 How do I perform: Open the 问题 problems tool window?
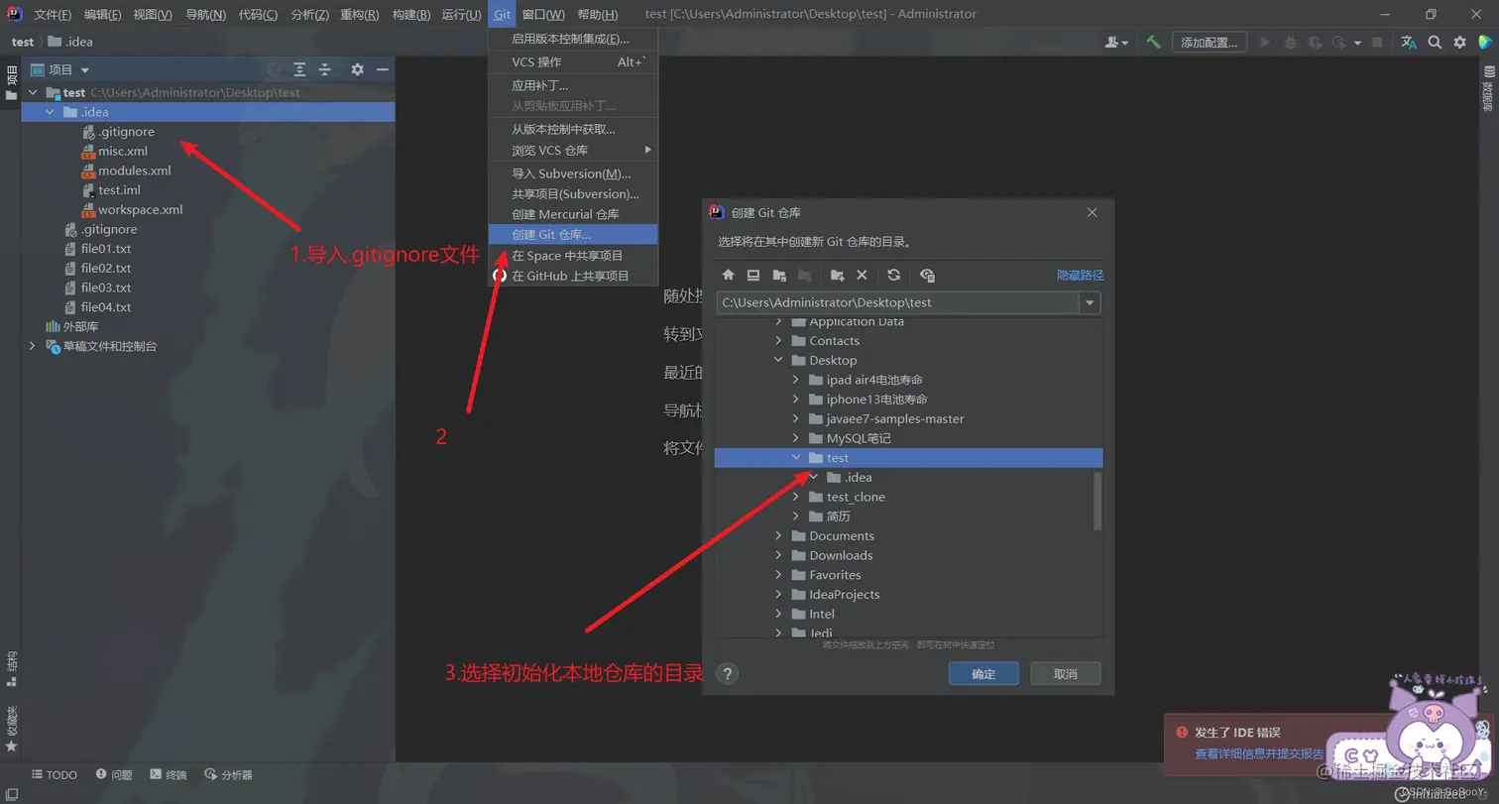pyautogui.click(x=114, y=775)
